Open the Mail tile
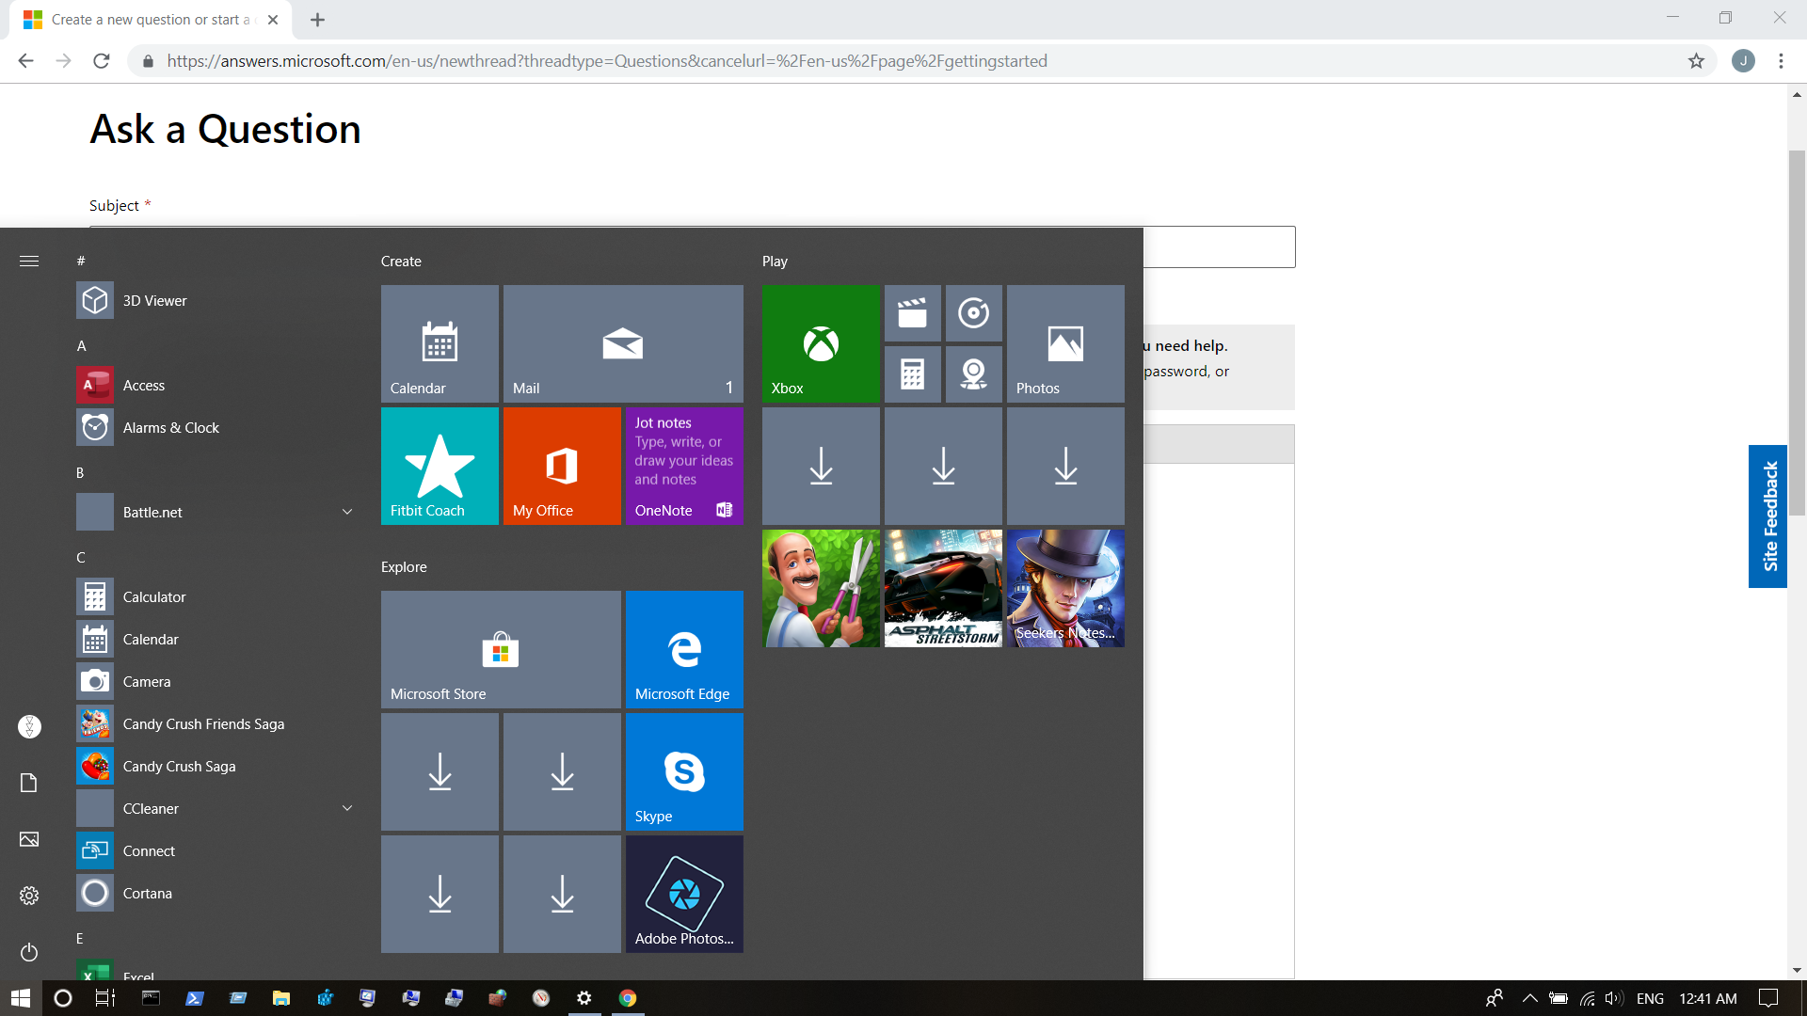 click(623, 344)
